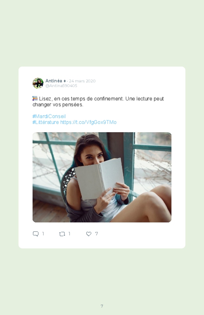
Task: Open the #MardiConseil hashtag
Action: [49, 117]
